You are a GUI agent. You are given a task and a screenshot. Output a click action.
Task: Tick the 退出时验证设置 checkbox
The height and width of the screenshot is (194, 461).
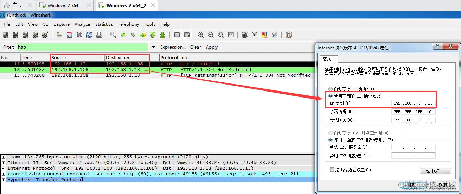pyautogui.click(x=332, y=169)
